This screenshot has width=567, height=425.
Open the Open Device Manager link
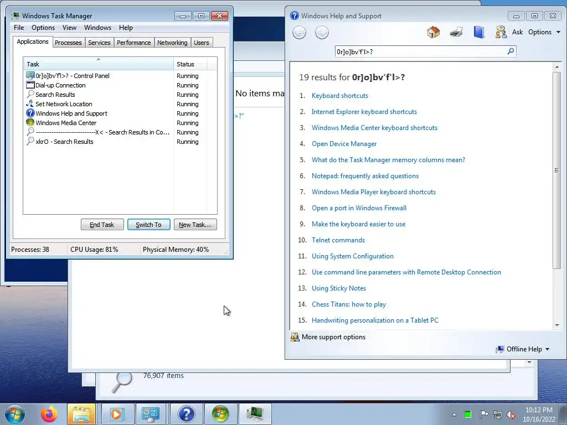coord(344,144)
